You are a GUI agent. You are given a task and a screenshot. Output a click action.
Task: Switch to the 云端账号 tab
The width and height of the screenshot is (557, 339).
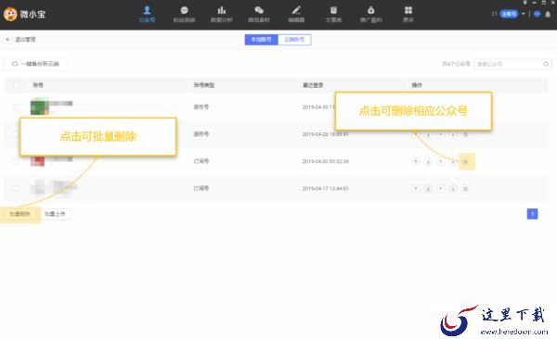294,39
